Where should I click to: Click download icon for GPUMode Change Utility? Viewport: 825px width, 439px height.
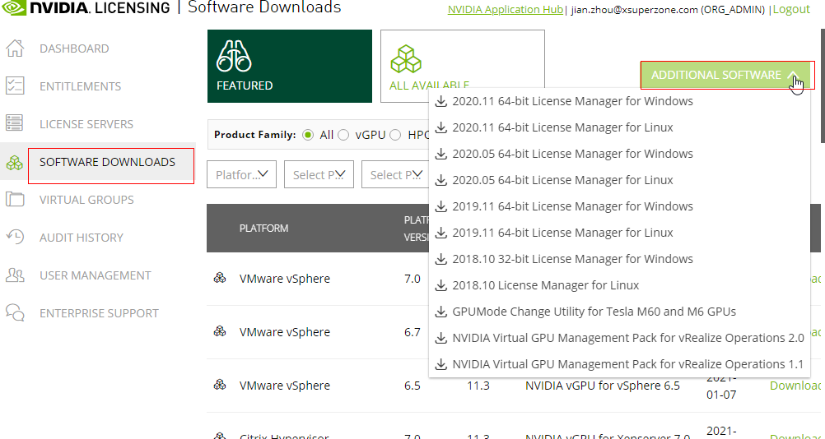(441, 312)
